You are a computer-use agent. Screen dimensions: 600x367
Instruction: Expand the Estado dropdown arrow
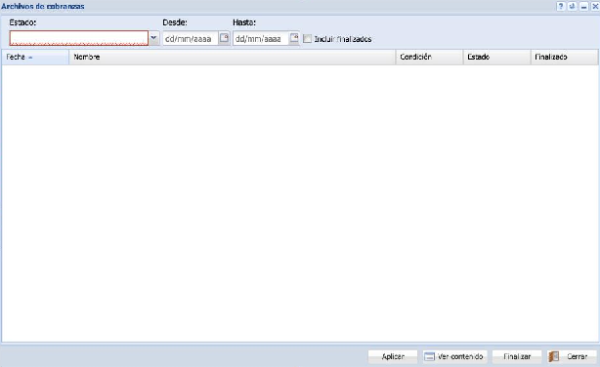pos(153,38)
